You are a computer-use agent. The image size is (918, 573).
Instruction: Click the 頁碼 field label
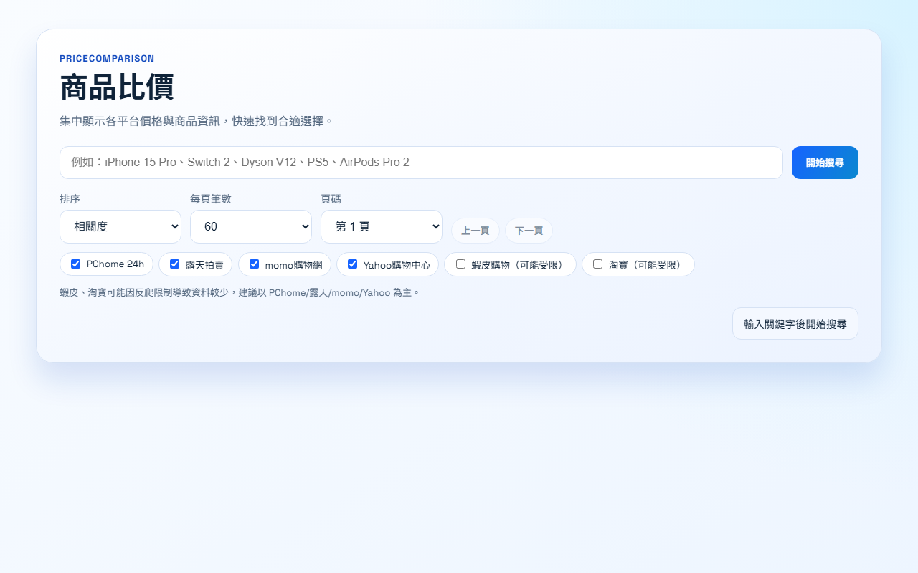pos(331,198)
